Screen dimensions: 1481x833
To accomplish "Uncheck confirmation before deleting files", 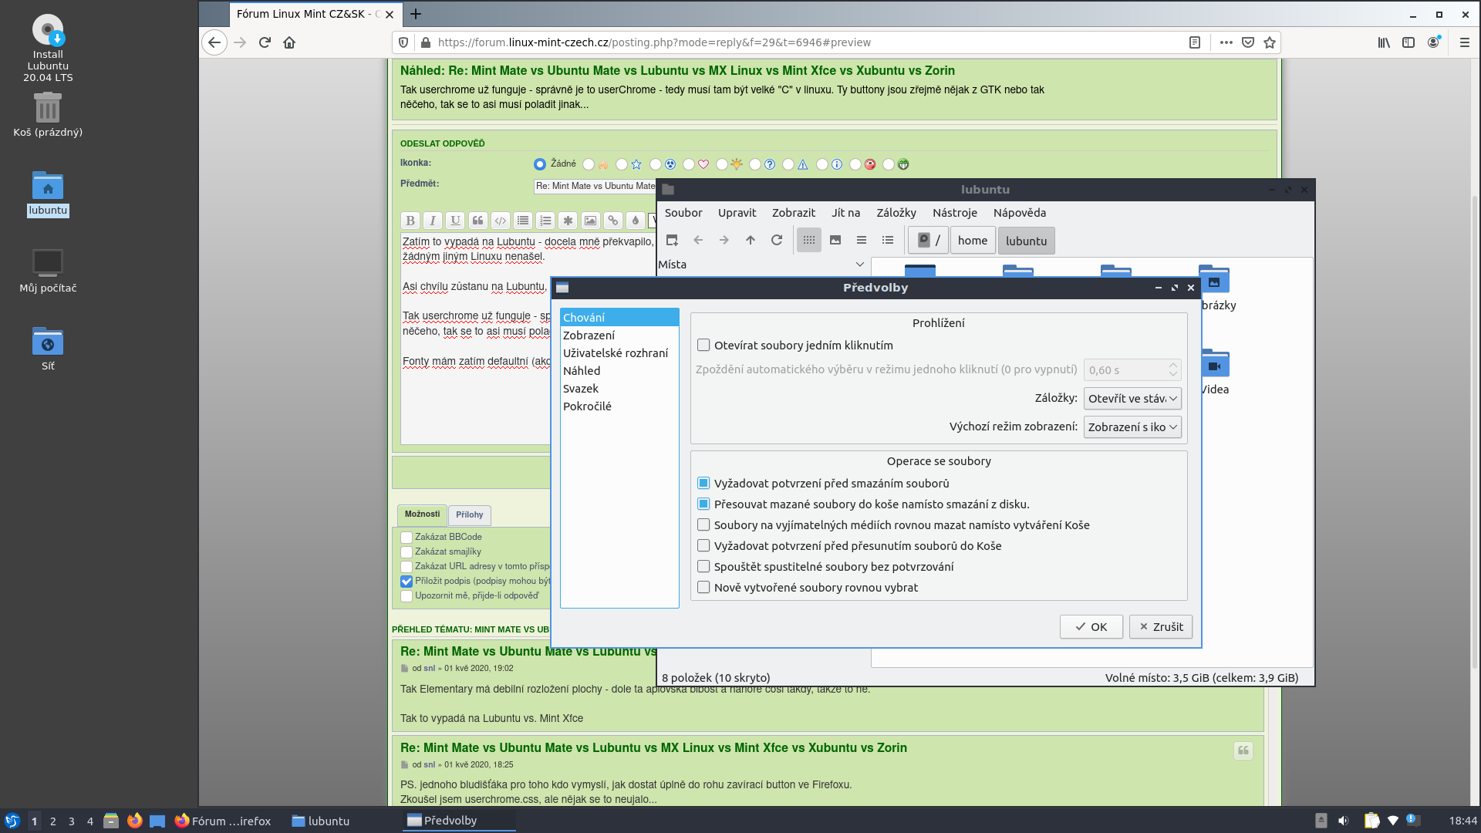I will (703, 484).
